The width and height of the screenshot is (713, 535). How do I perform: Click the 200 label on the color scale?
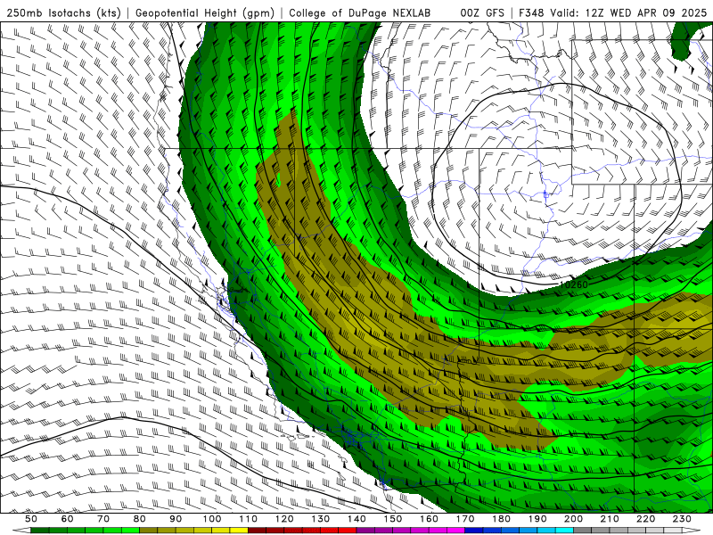573,519
